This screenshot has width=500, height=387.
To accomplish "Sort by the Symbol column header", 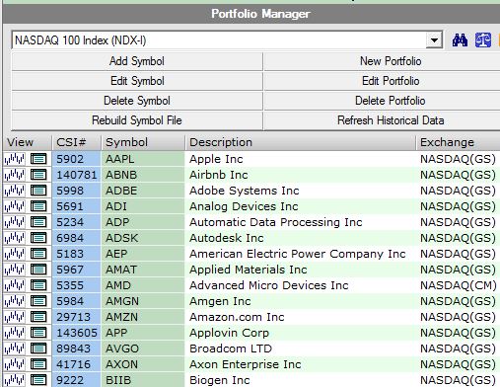I will coord(143,142).
